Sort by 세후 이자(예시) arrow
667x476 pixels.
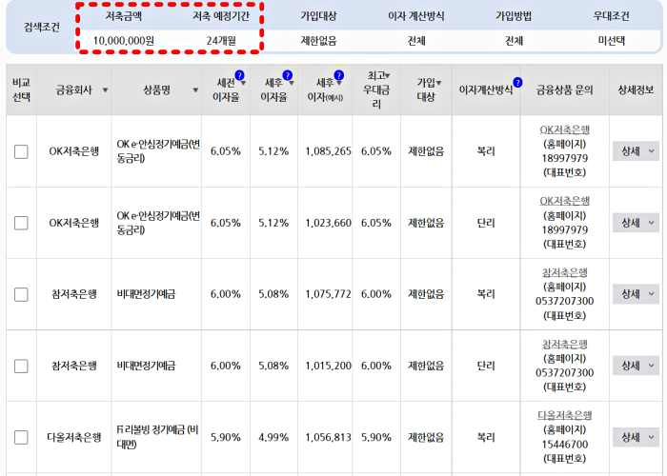point(339,84)
